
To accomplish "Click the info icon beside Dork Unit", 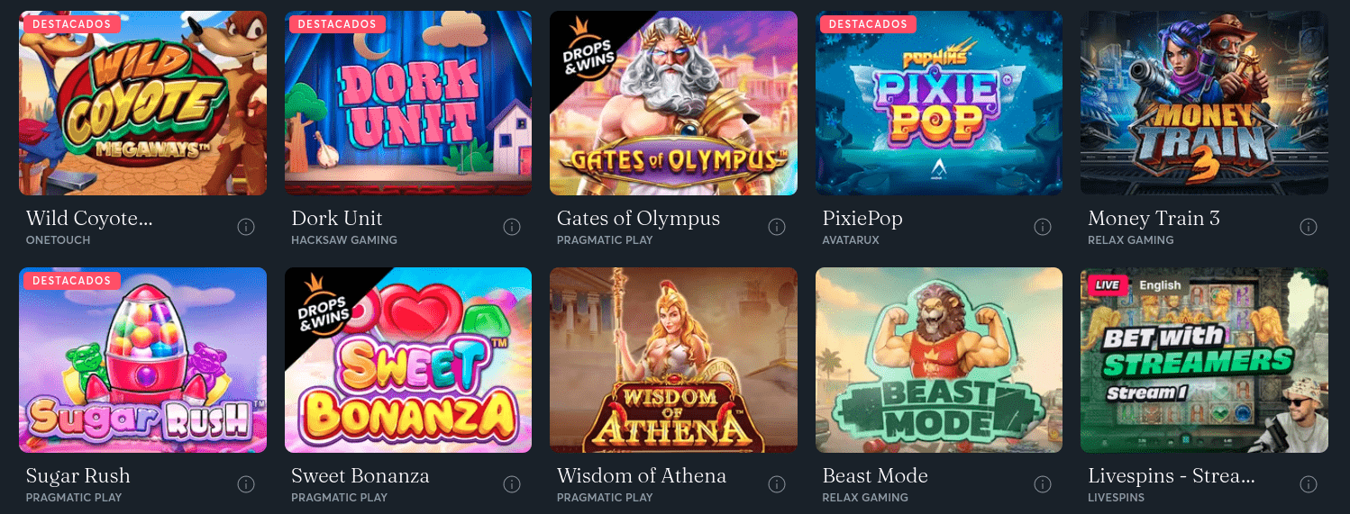I will [512, 227].
